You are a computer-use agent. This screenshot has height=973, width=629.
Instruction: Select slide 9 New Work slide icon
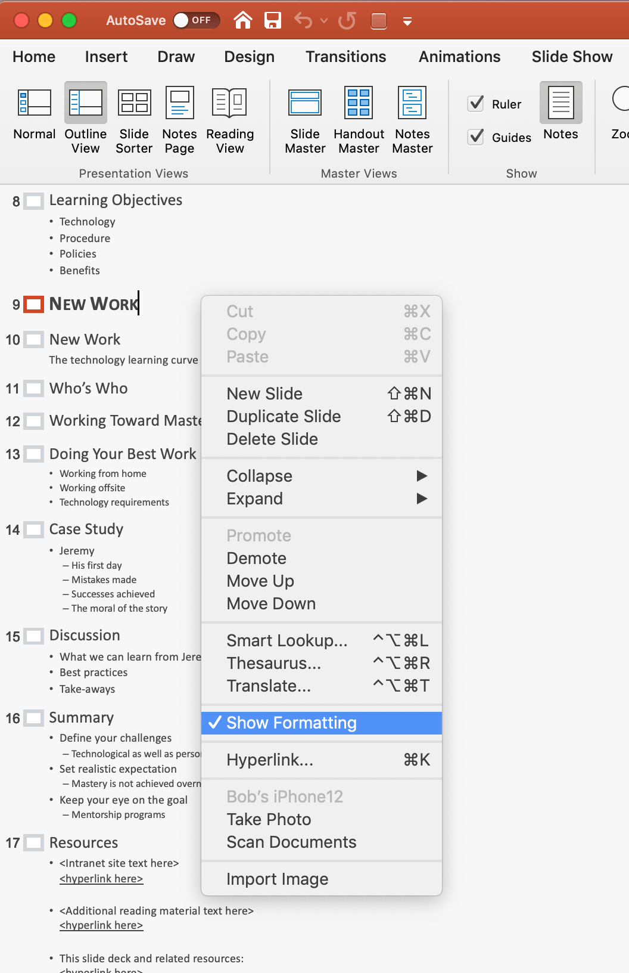coord(34,304)
